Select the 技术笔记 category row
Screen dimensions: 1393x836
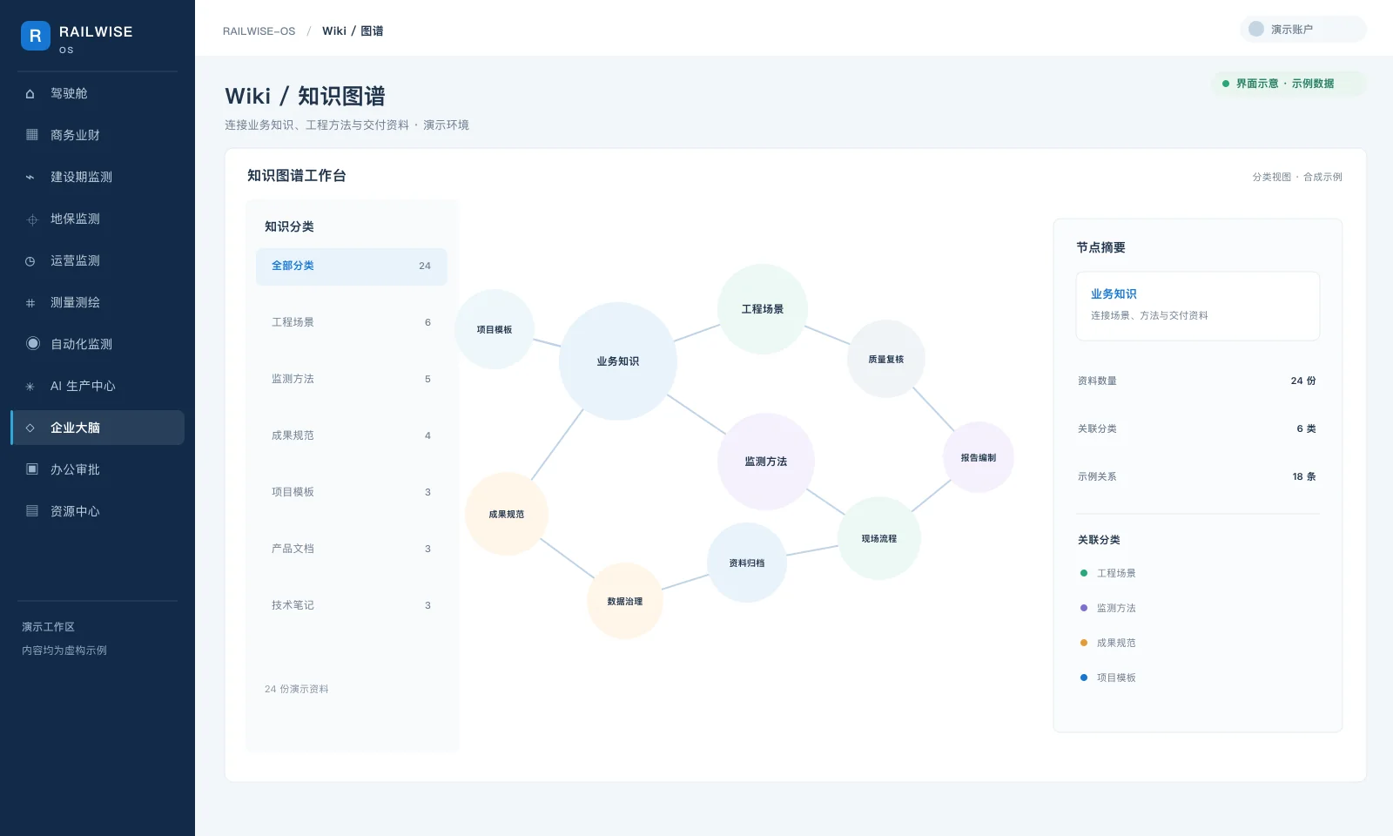352,605
